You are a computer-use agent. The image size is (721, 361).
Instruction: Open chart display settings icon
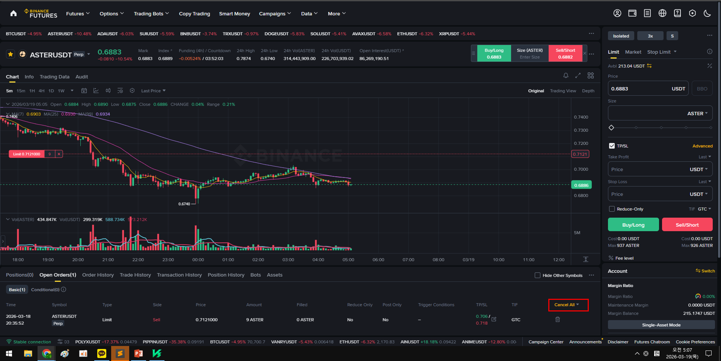120,91
